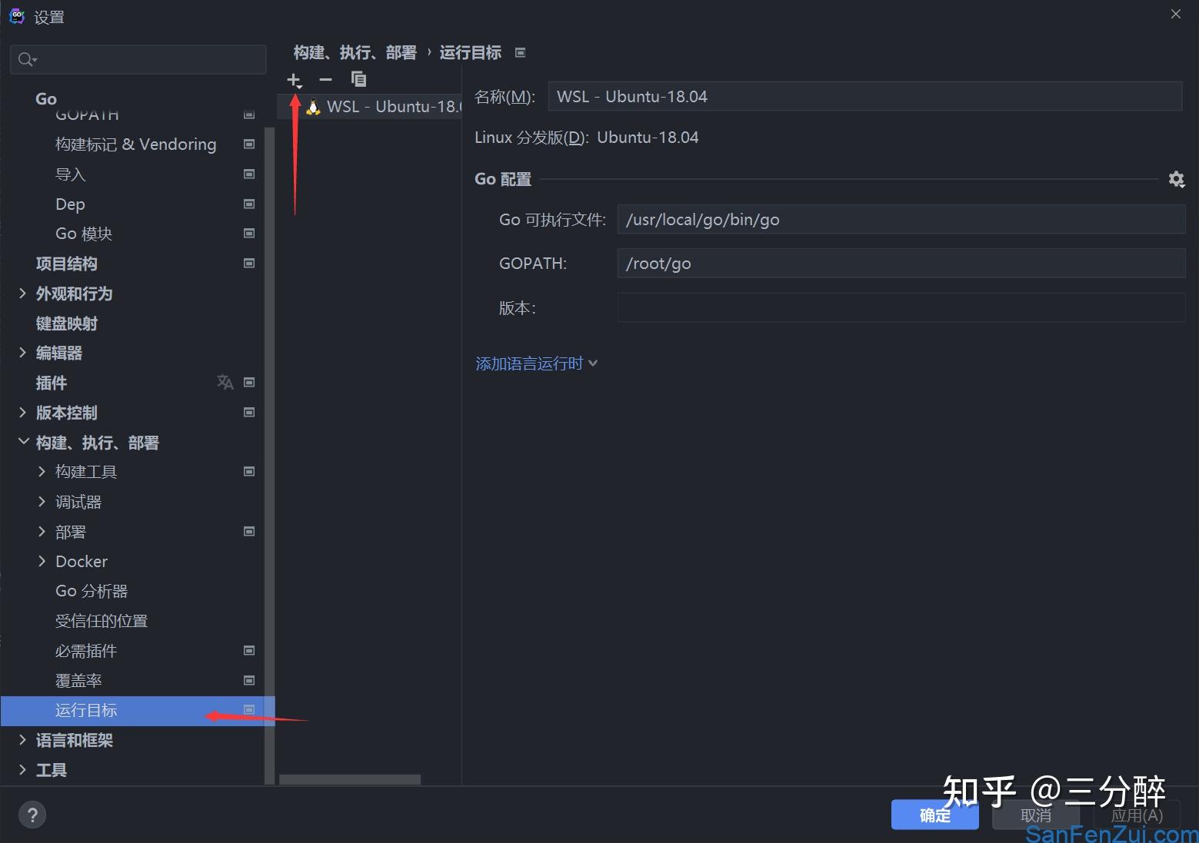Click the translate icon next to 插件
1199x843 pixels.
click(x=225, y=382)
